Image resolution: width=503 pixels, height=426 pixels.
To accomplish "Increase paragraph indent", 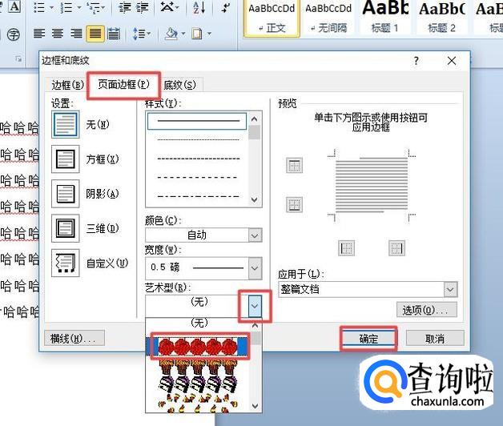I will (x=142, y=7).
